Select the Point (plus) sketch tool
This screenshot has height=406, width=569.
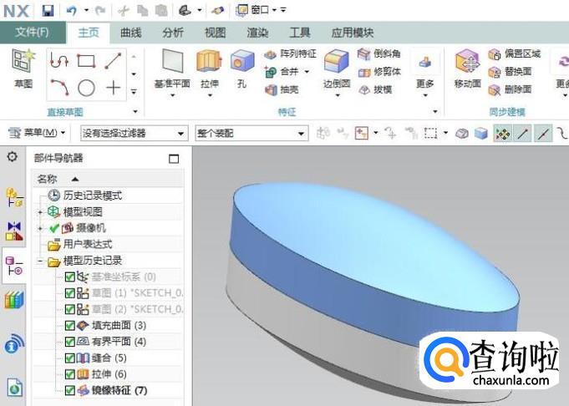113,88
